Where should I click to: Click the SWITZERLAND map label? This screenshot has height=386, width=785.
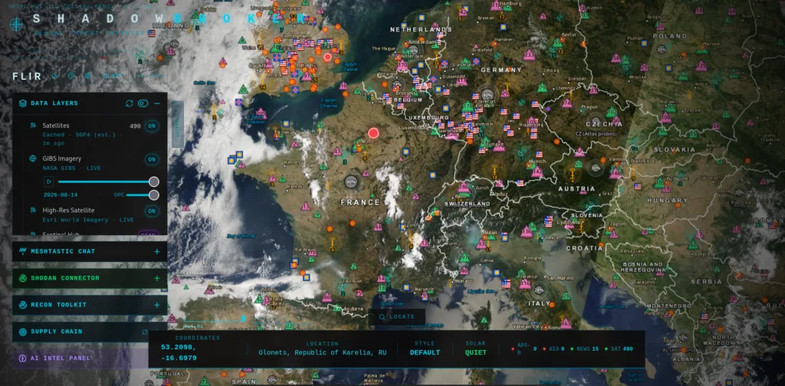pos(467,204)
